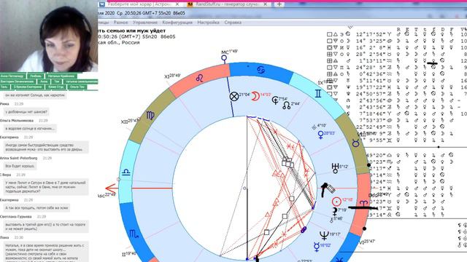The width and height of the screenshot is (467, 262).
Task: Select the Part of Fortune symbol at 21°04'
Action: (234, 96)
